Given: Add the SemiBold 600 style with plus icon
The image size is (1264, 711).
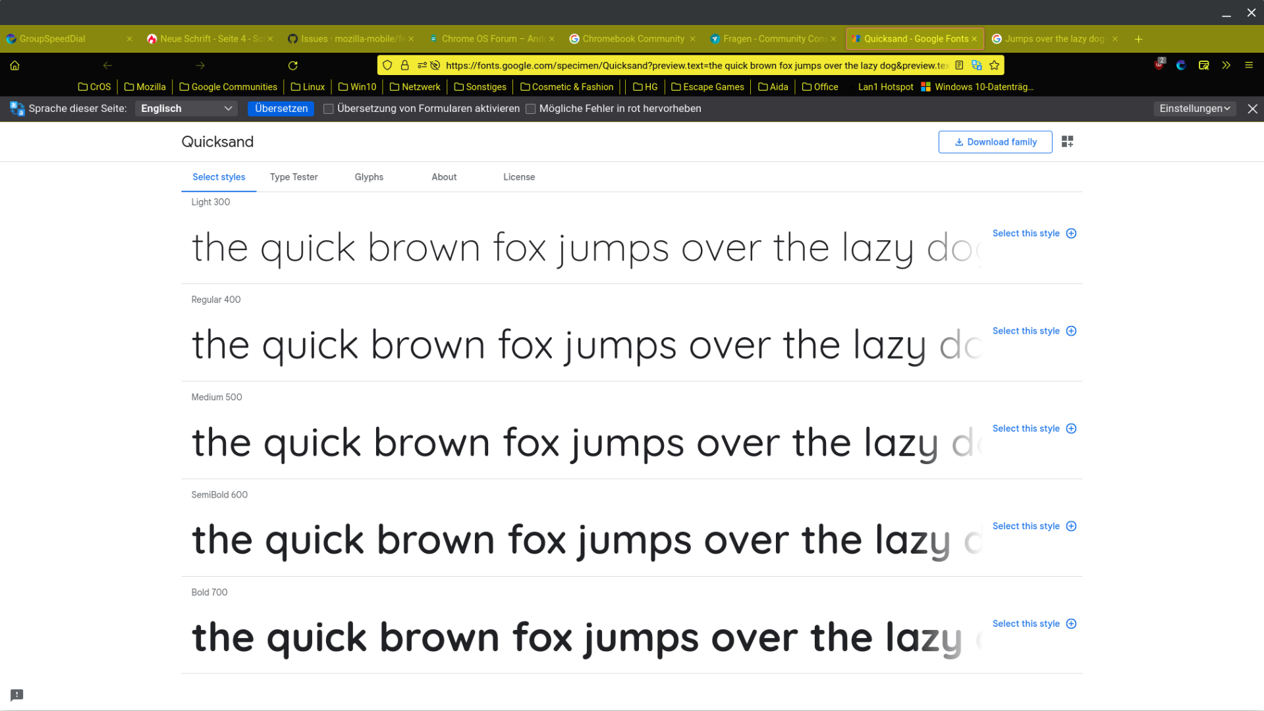Looking at the screenshot, I should pos(1072,526).
